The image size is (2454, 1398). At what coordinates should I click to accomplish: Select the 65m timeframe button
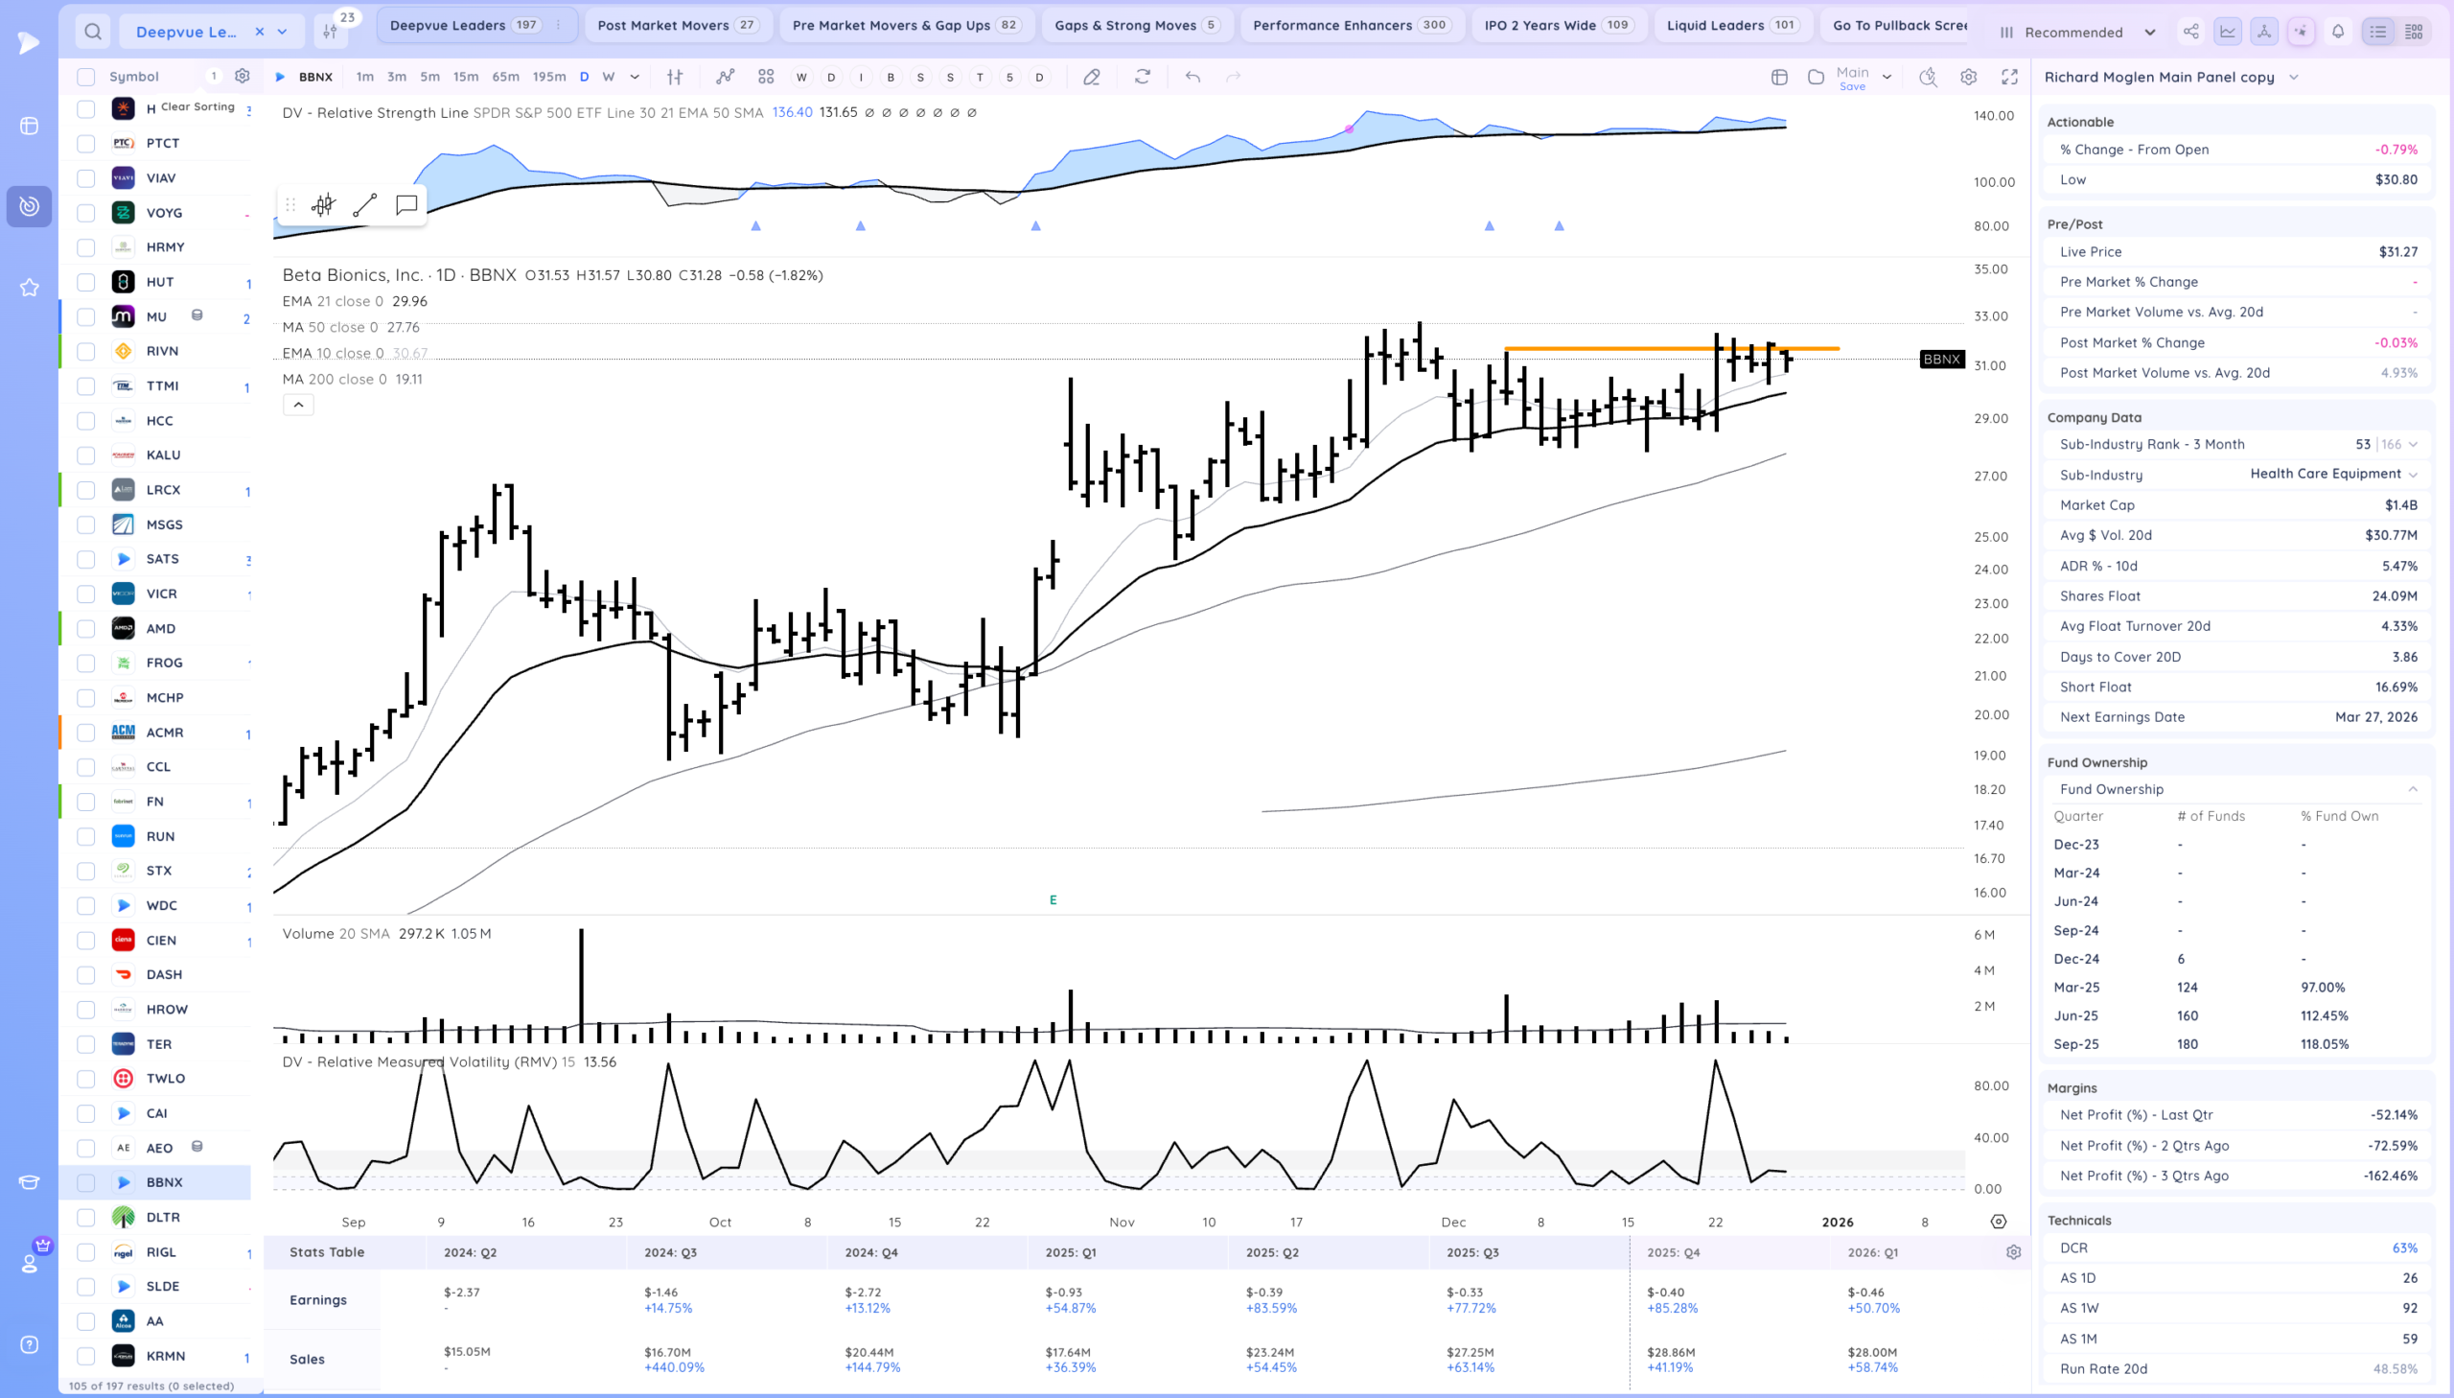(x=505, y=77)
